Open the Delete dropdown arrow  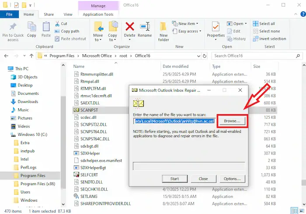[x=130, y=40]
